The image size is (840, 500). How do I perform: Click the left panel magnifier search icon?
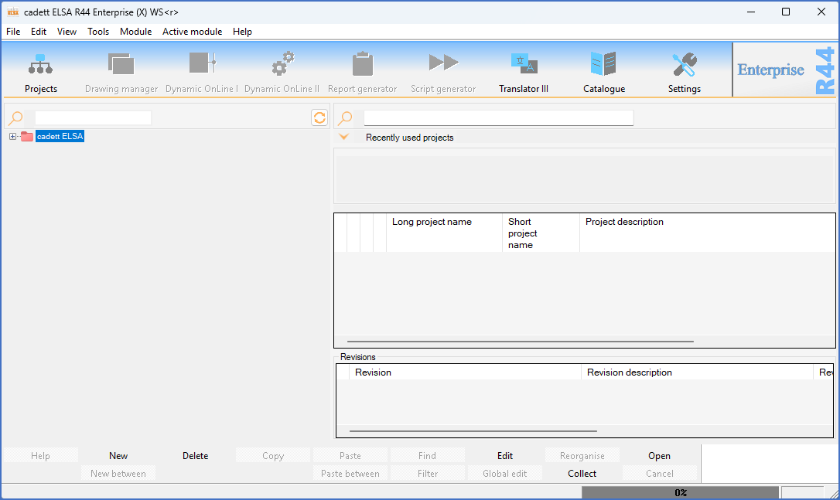pyautogui.click(x=15, y=118)
